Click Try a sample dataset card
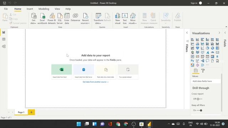The width and height of the screenshot is (228, 128). pyautogui.click(x=128, y=72)
